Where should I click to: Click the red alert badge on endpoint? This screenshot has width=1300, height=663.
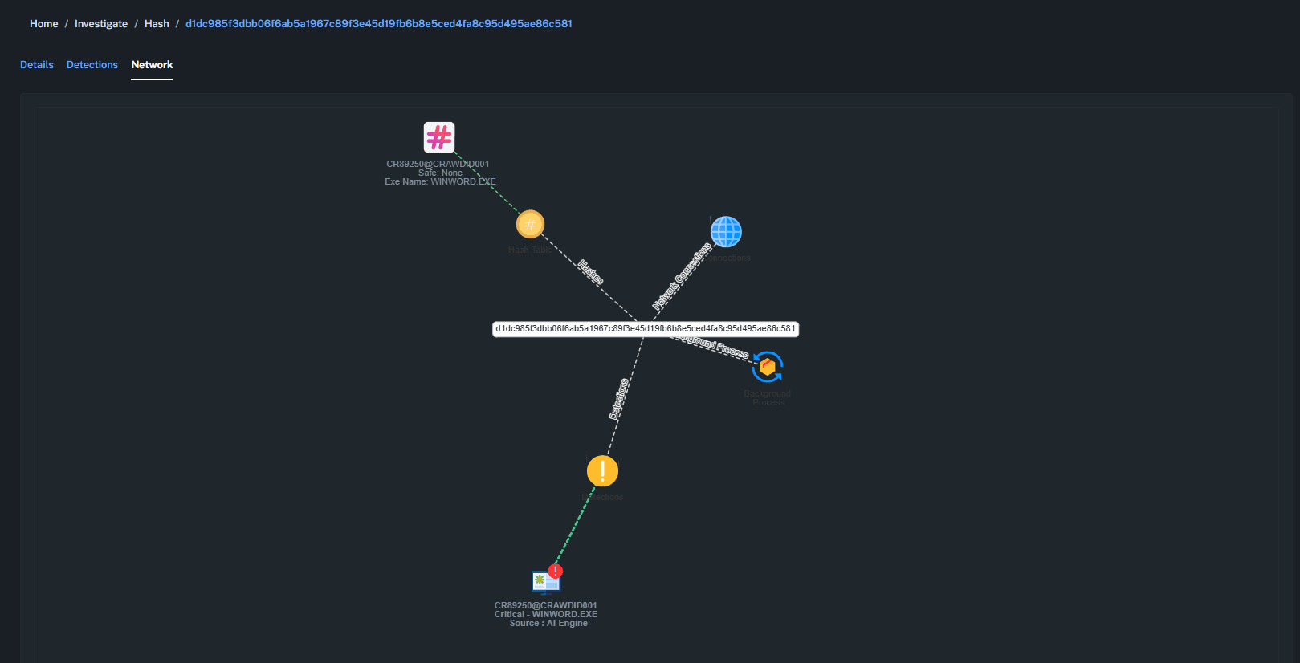pyautogui.click(x=556, y=571)
